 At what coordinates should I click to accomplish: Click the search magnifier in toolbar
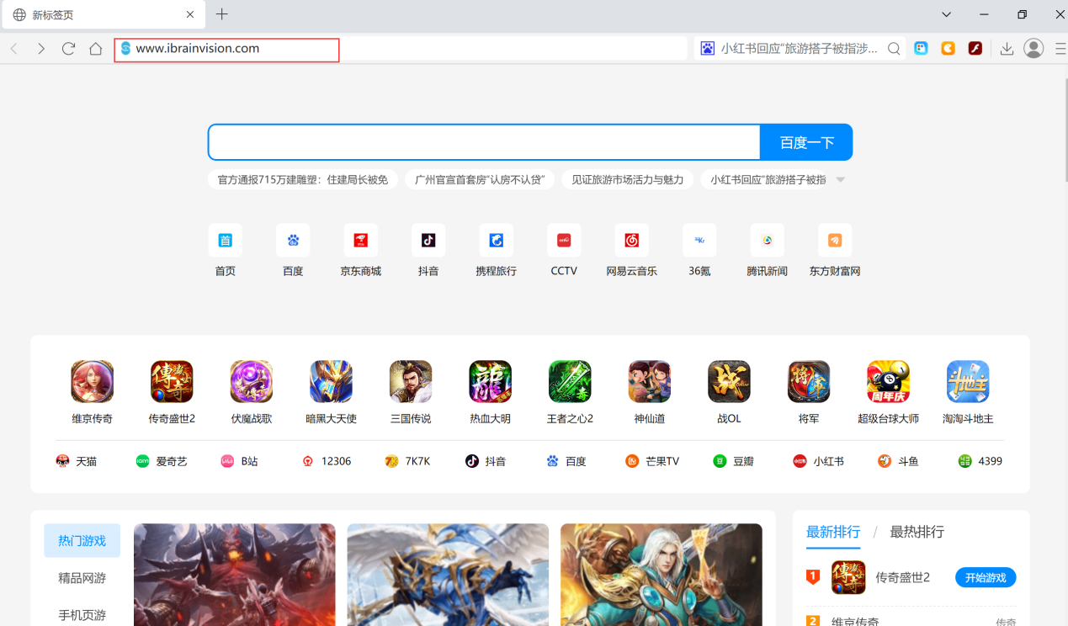(894, 49)
